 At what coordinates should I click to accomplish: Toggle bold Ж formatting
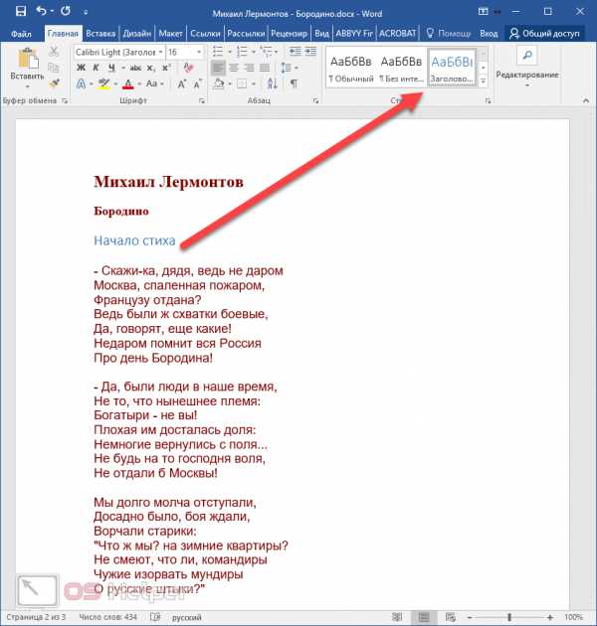tap(81, 68)
